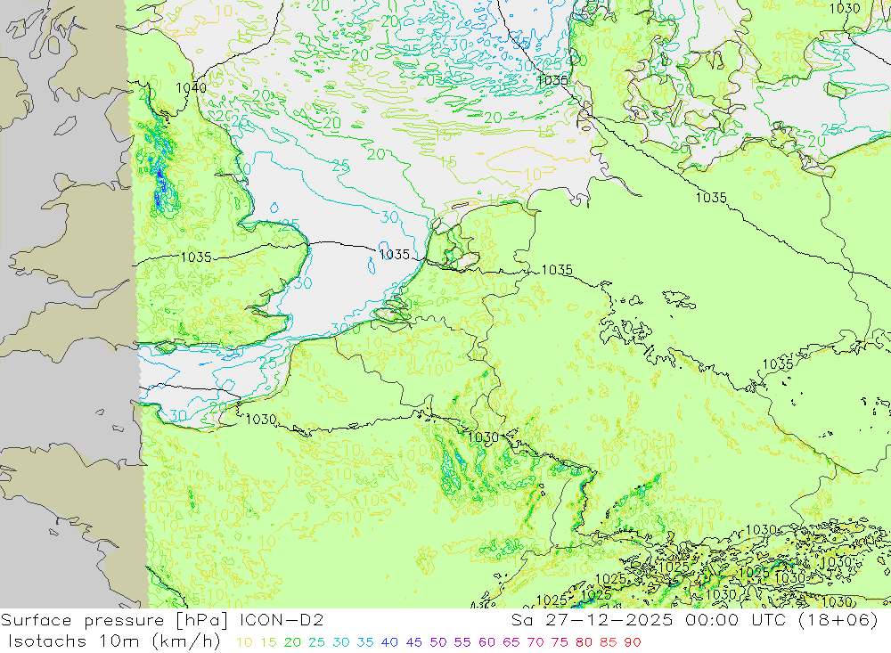Screen dimensions: 891x653
Task: Select the 85 value in isotachs legend
Action: [x=608, y=642]
